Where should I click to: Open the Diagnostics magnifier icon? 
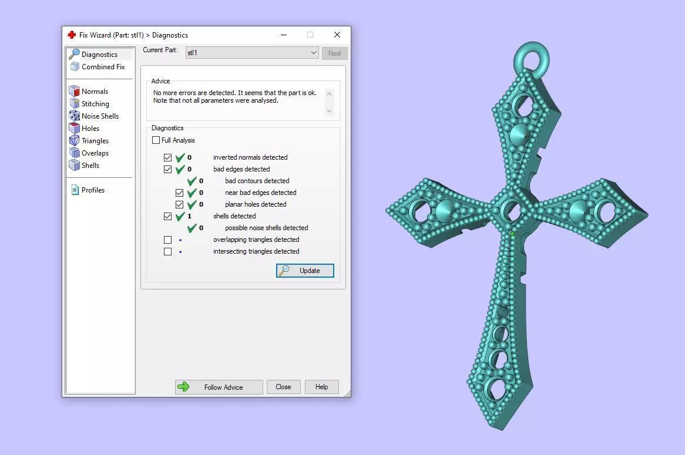point(74,53)
